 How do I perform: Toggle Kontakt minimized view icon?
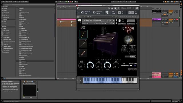[x=119, y=8]
